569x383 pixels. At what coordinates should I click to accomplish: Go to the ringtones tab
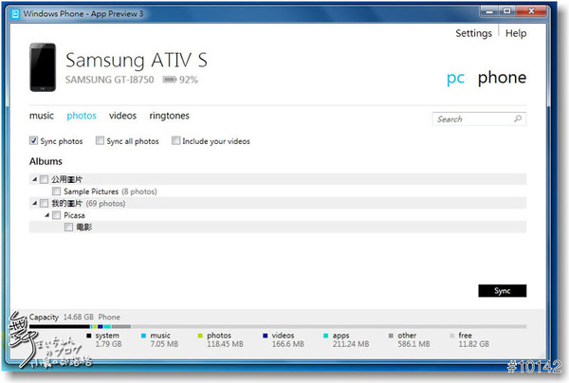(170, 116)
